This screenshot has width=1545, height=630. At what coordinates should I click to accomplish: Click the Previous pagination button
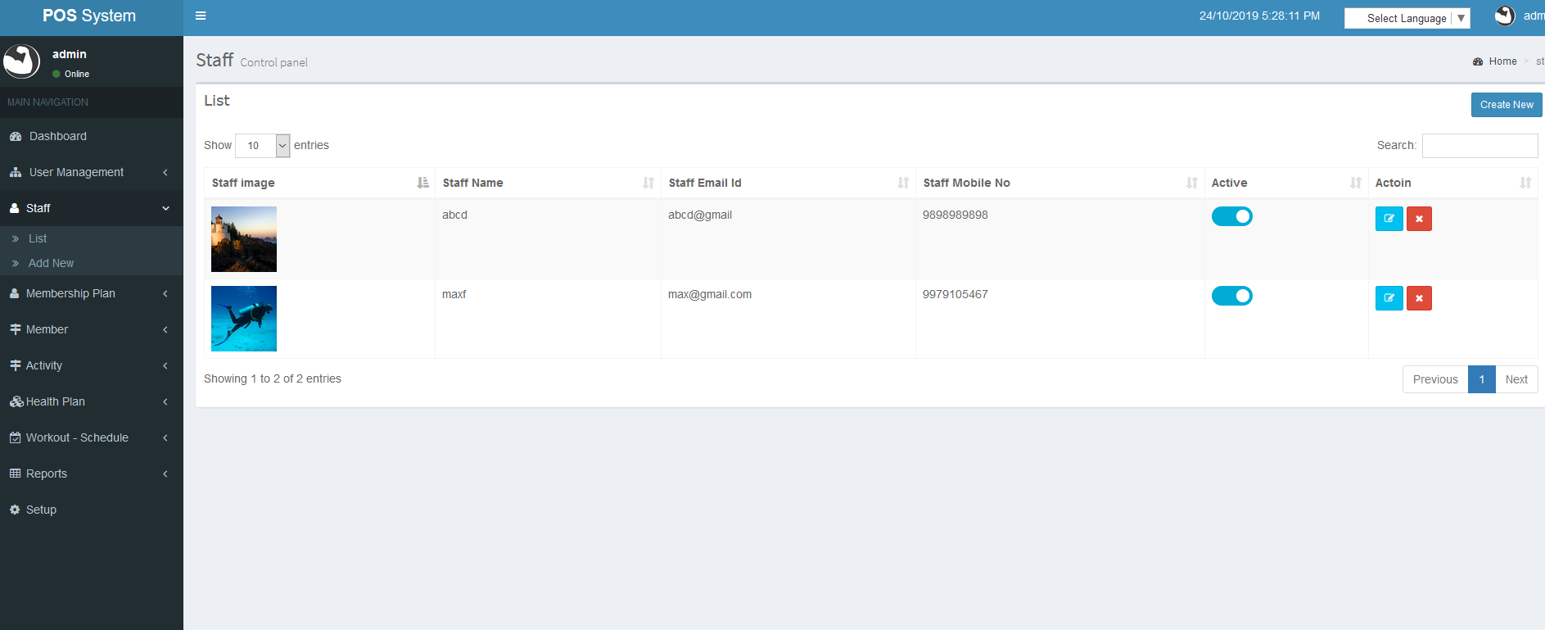coord(1435,379)
